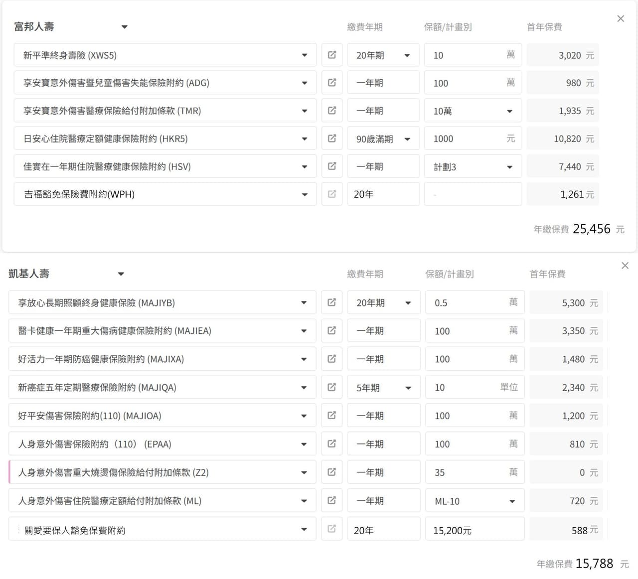638x579 pixels.
Task: Edit coverage 100 萬 for MAJIXA
Action: click(475, 359)
